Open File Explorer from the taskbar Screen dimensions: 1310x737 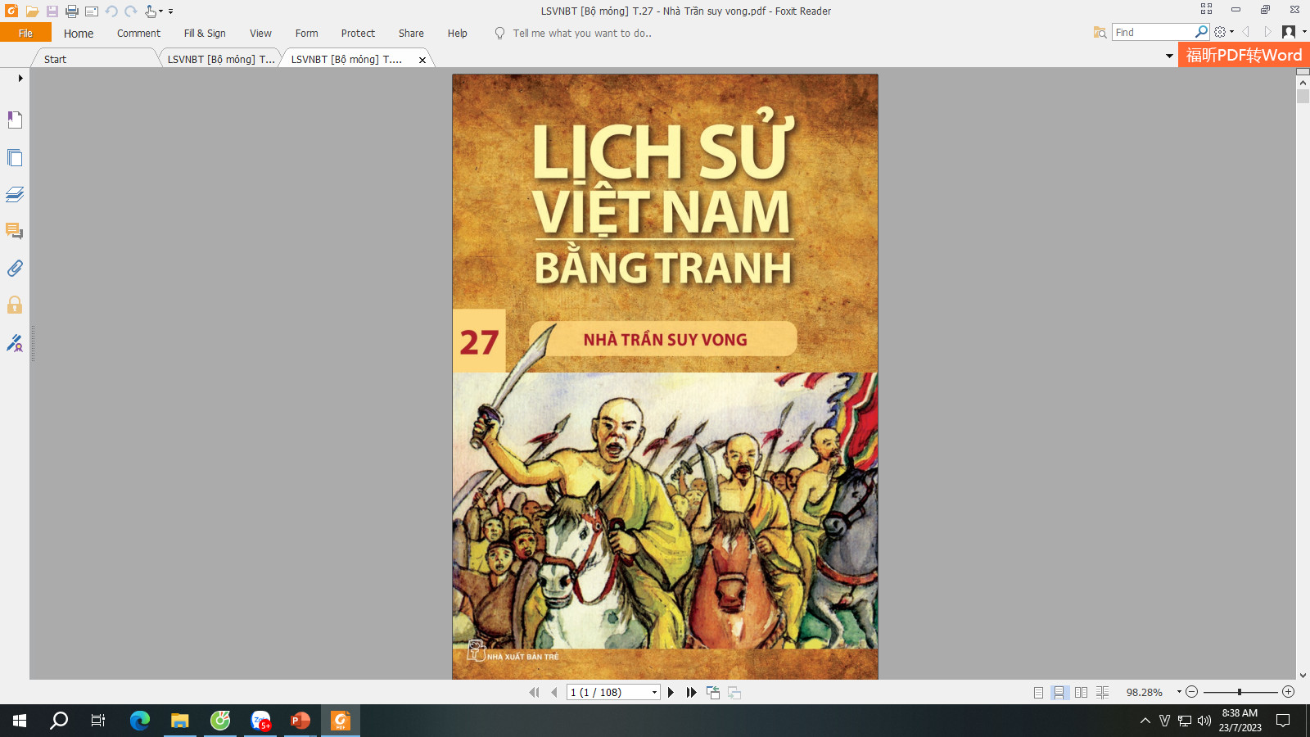(x=180, y=721)
